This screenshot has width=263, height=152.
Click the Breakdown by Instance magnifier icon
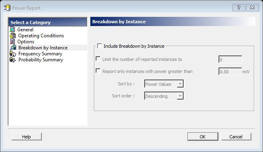click(13, 48)
